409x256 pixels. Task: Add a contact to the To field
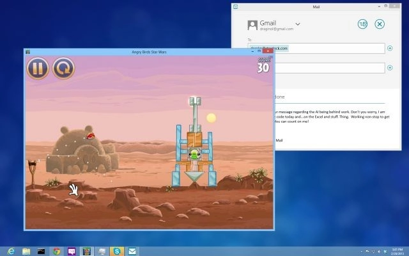pos(390,48)
